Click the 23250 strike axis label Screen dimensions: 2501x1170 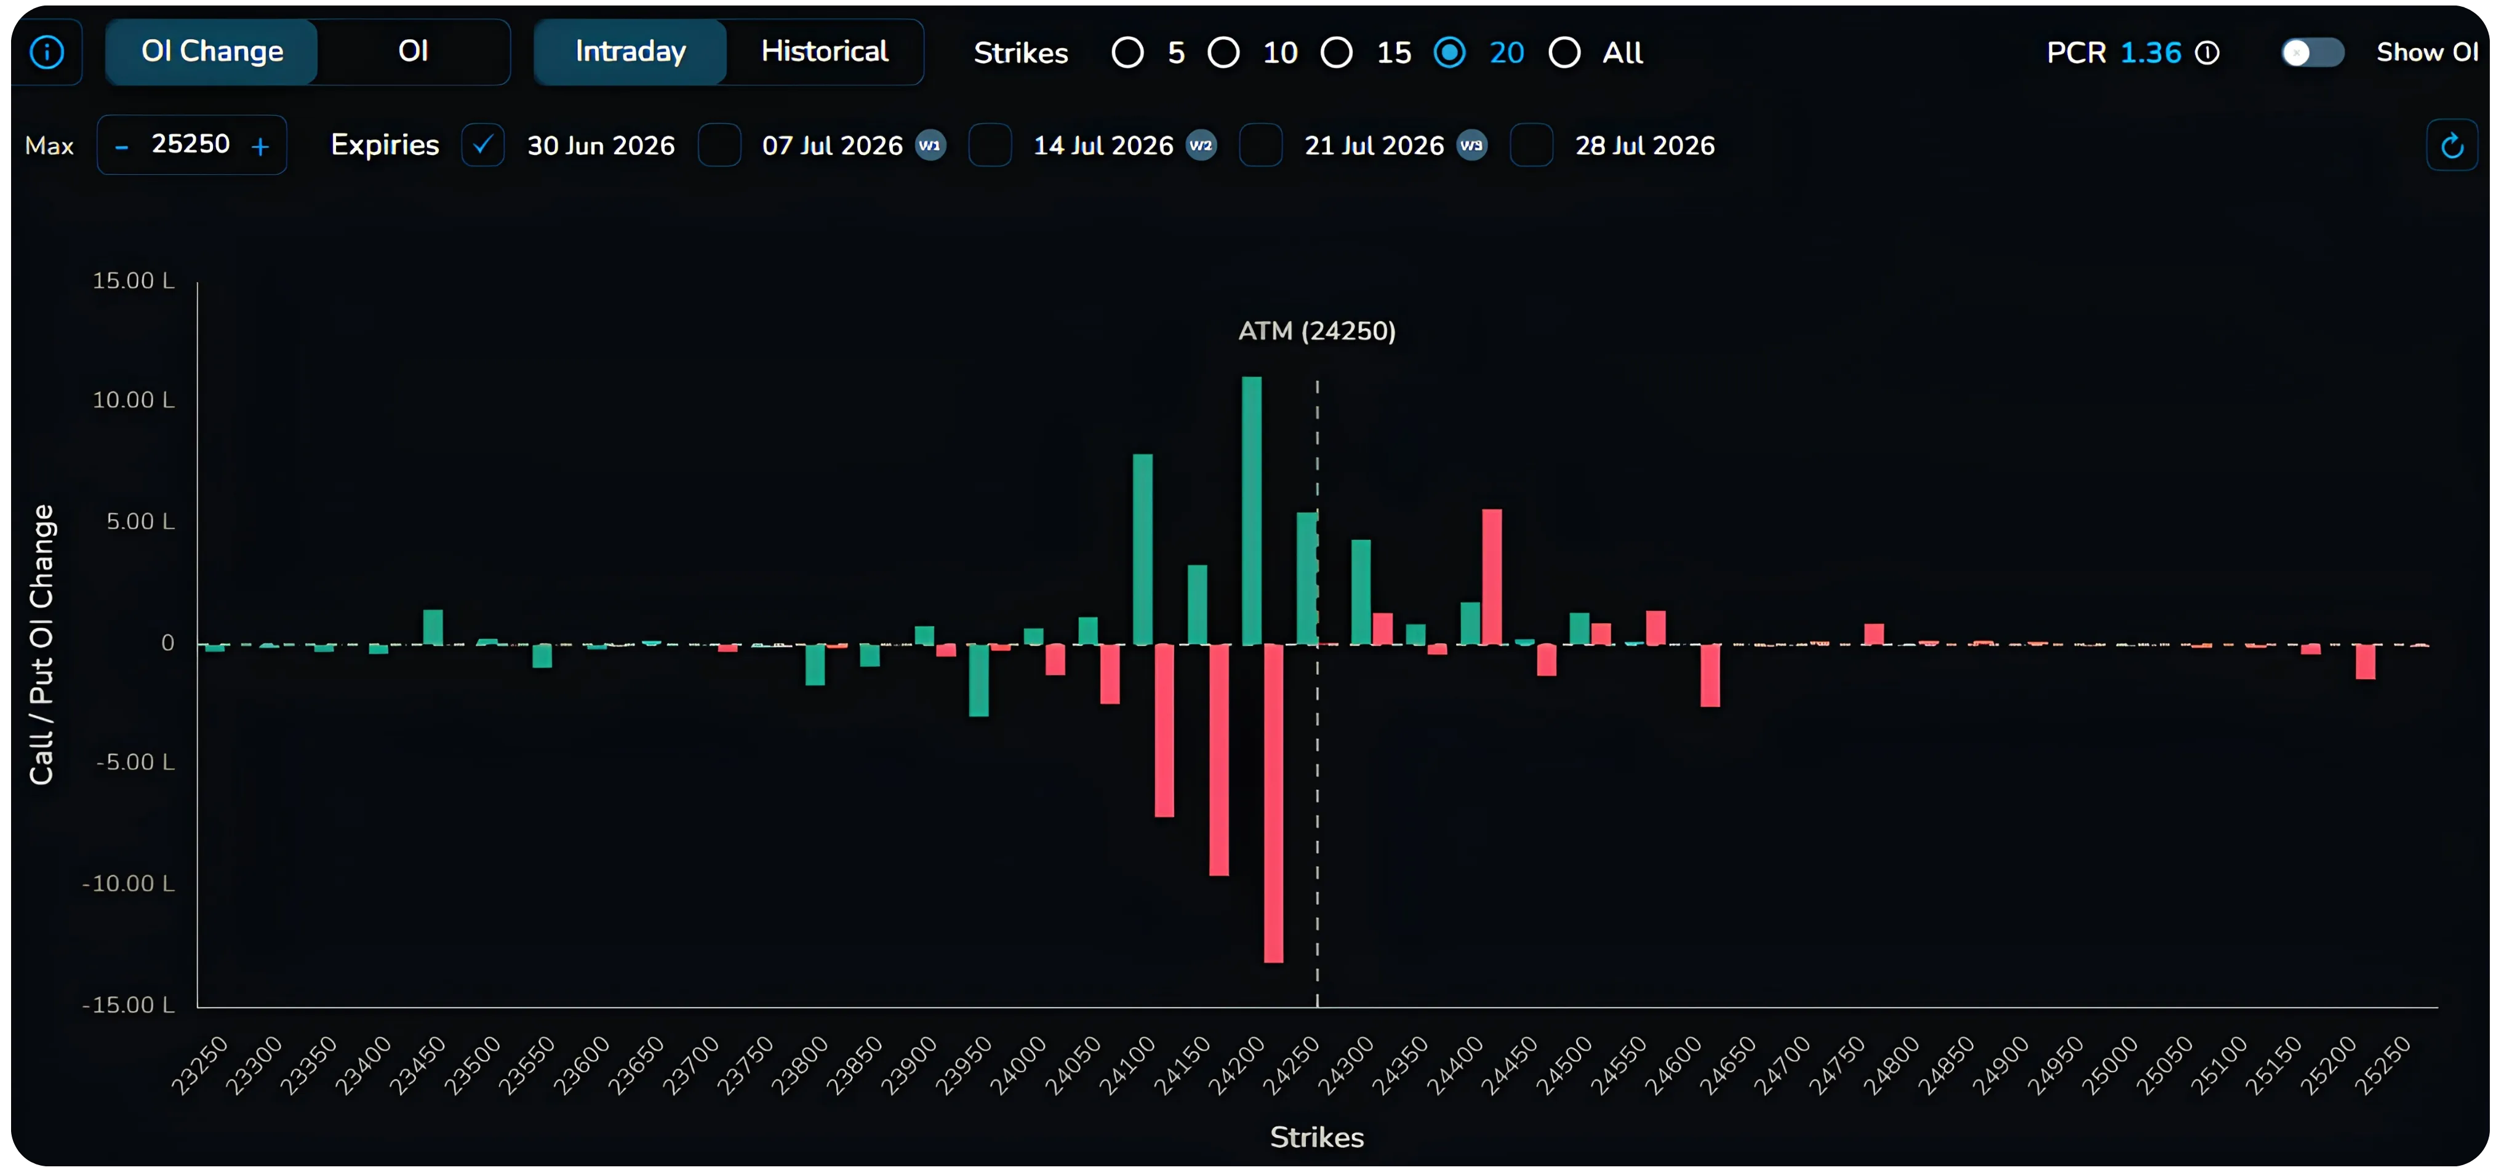[x=199, y=1065]
